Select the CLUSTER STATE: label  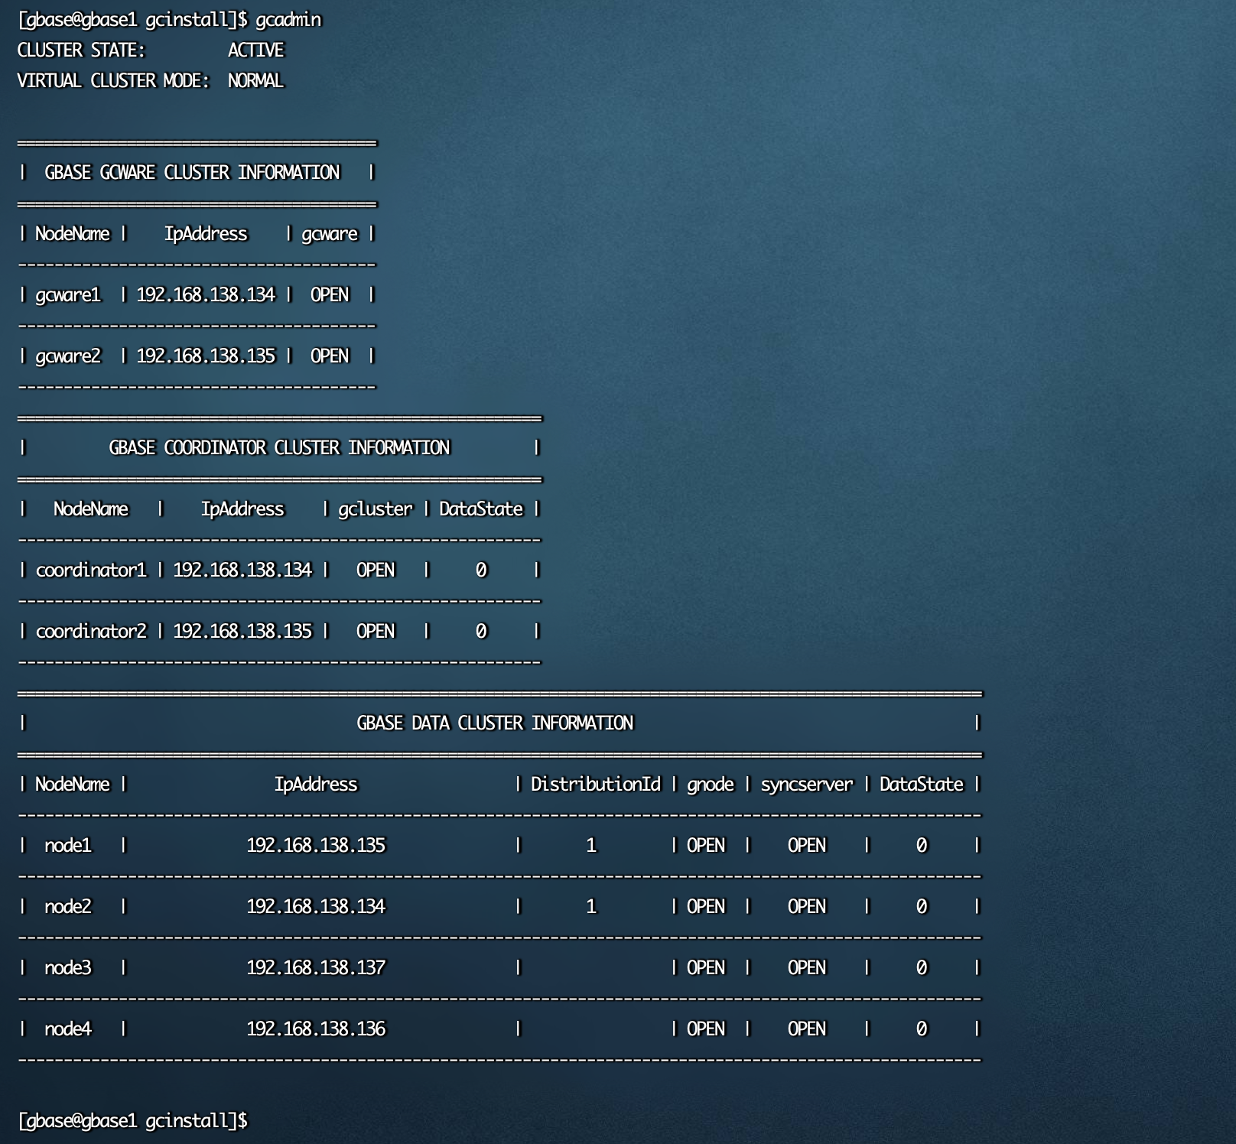(81, 50)
